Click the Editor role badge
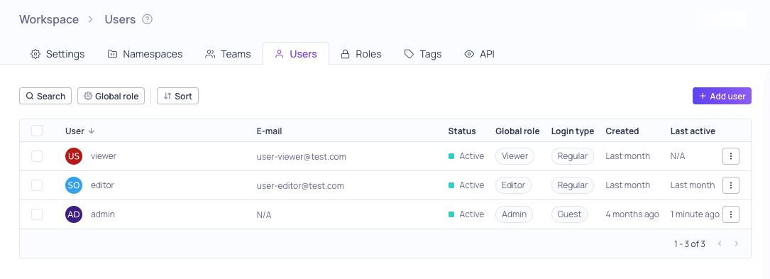The height and width of the screenshot is (279, 770). pyautogui.click(x=513, y=185)
